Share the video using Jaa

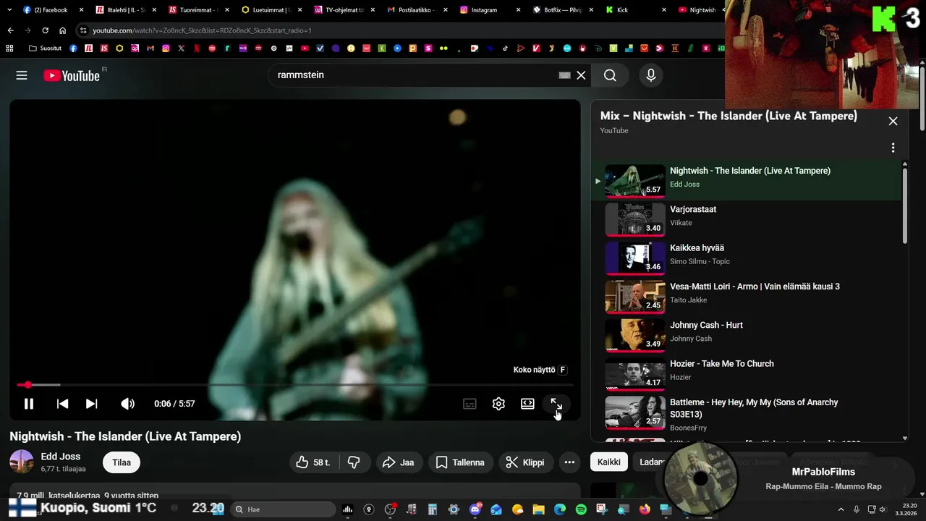click(399, 462)
